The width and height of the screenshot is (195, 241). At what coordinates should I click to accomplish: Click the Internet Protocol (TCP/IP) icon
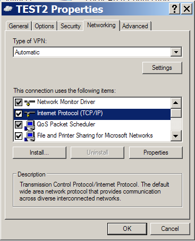29,114
